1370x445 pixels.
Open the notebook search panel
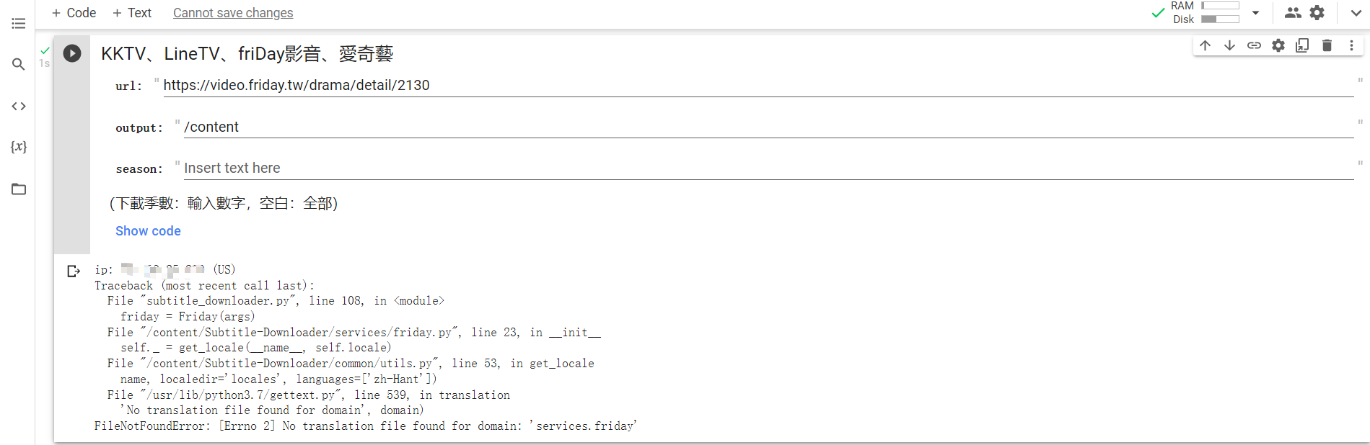[x=18, y=64]
